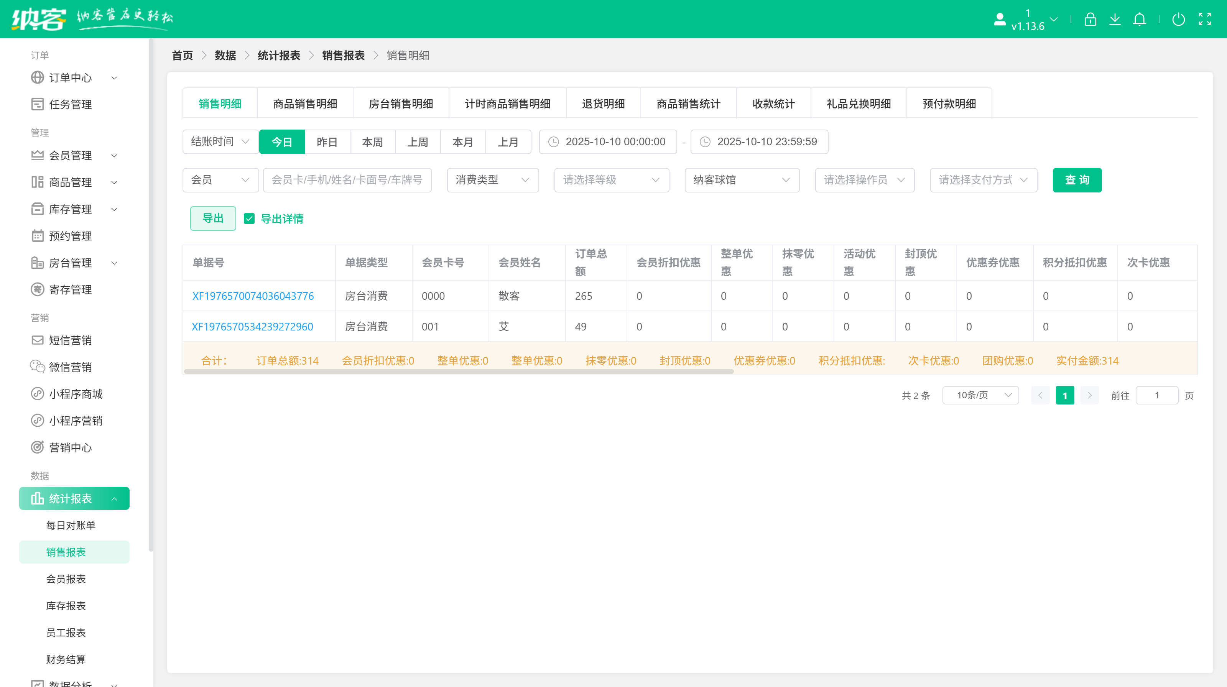
Task: Switch filter to 本周
Action: coord(372,141)
